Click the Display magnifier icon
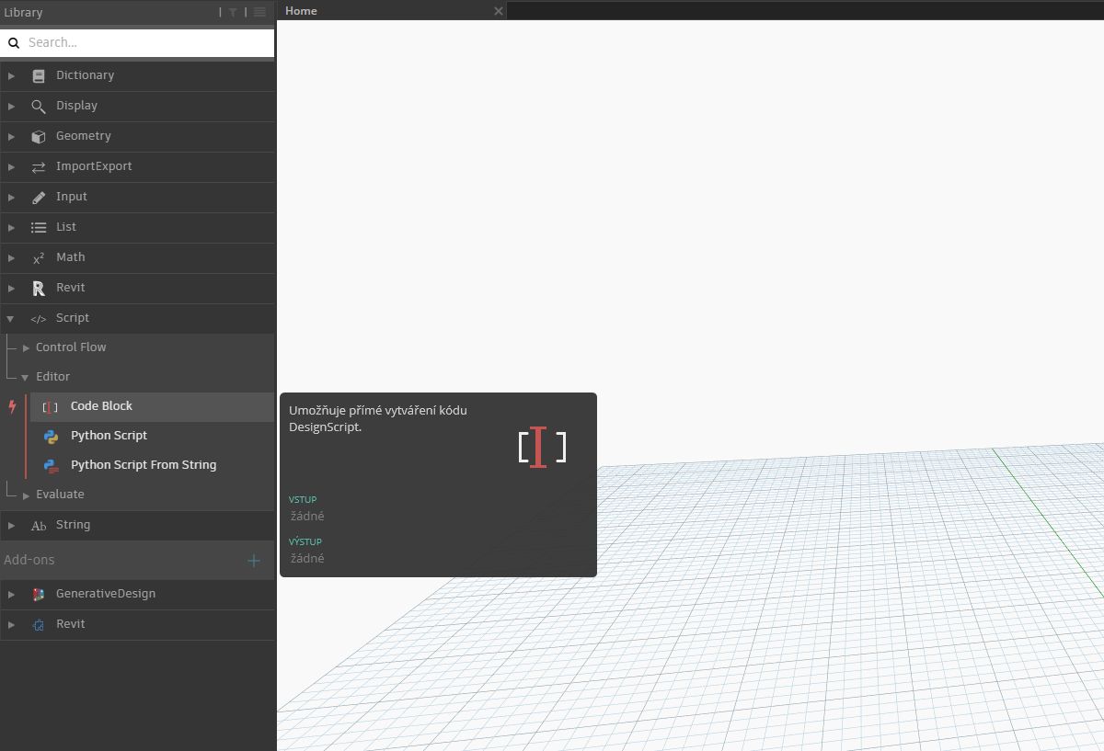Screen dimensions: 1104x751 tap(38, 106)
